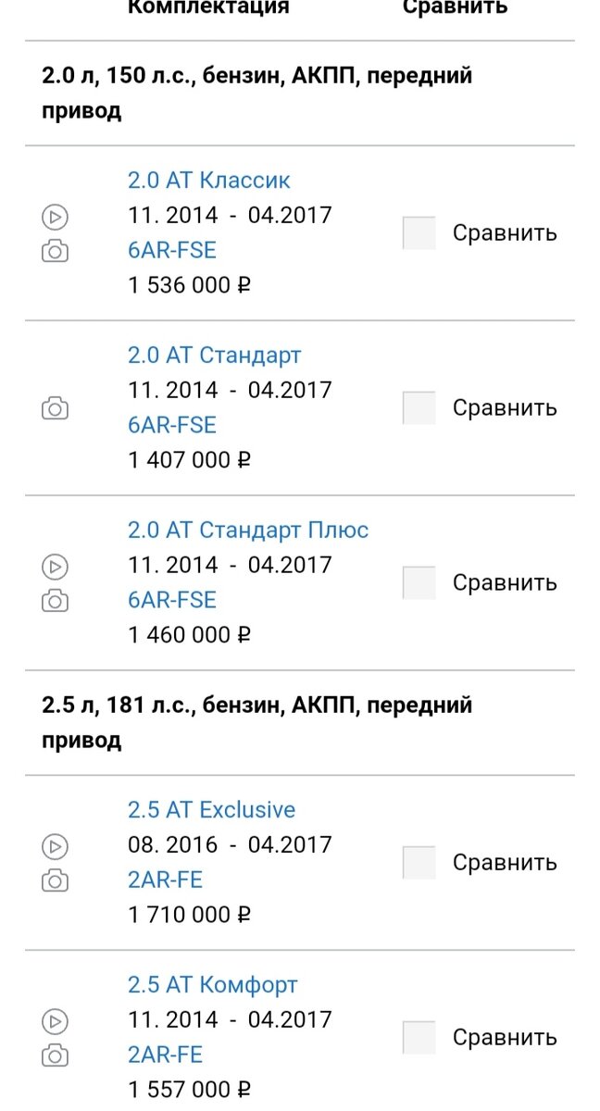Open the video preview for 2.0 AT Классик
The height and width of the screenshot is (1111, 600).
[55, 216]
